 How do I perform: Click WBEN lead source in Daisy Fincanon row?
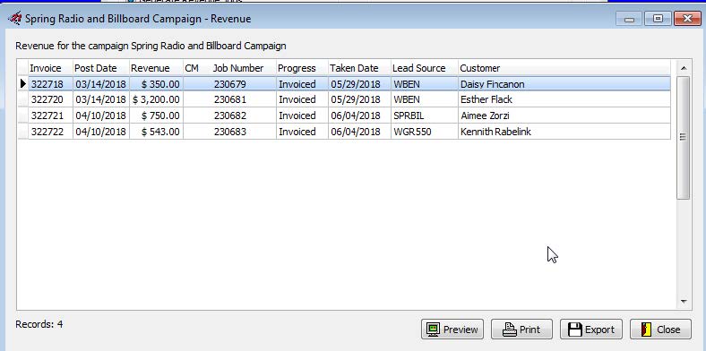[x=424, y=84]
